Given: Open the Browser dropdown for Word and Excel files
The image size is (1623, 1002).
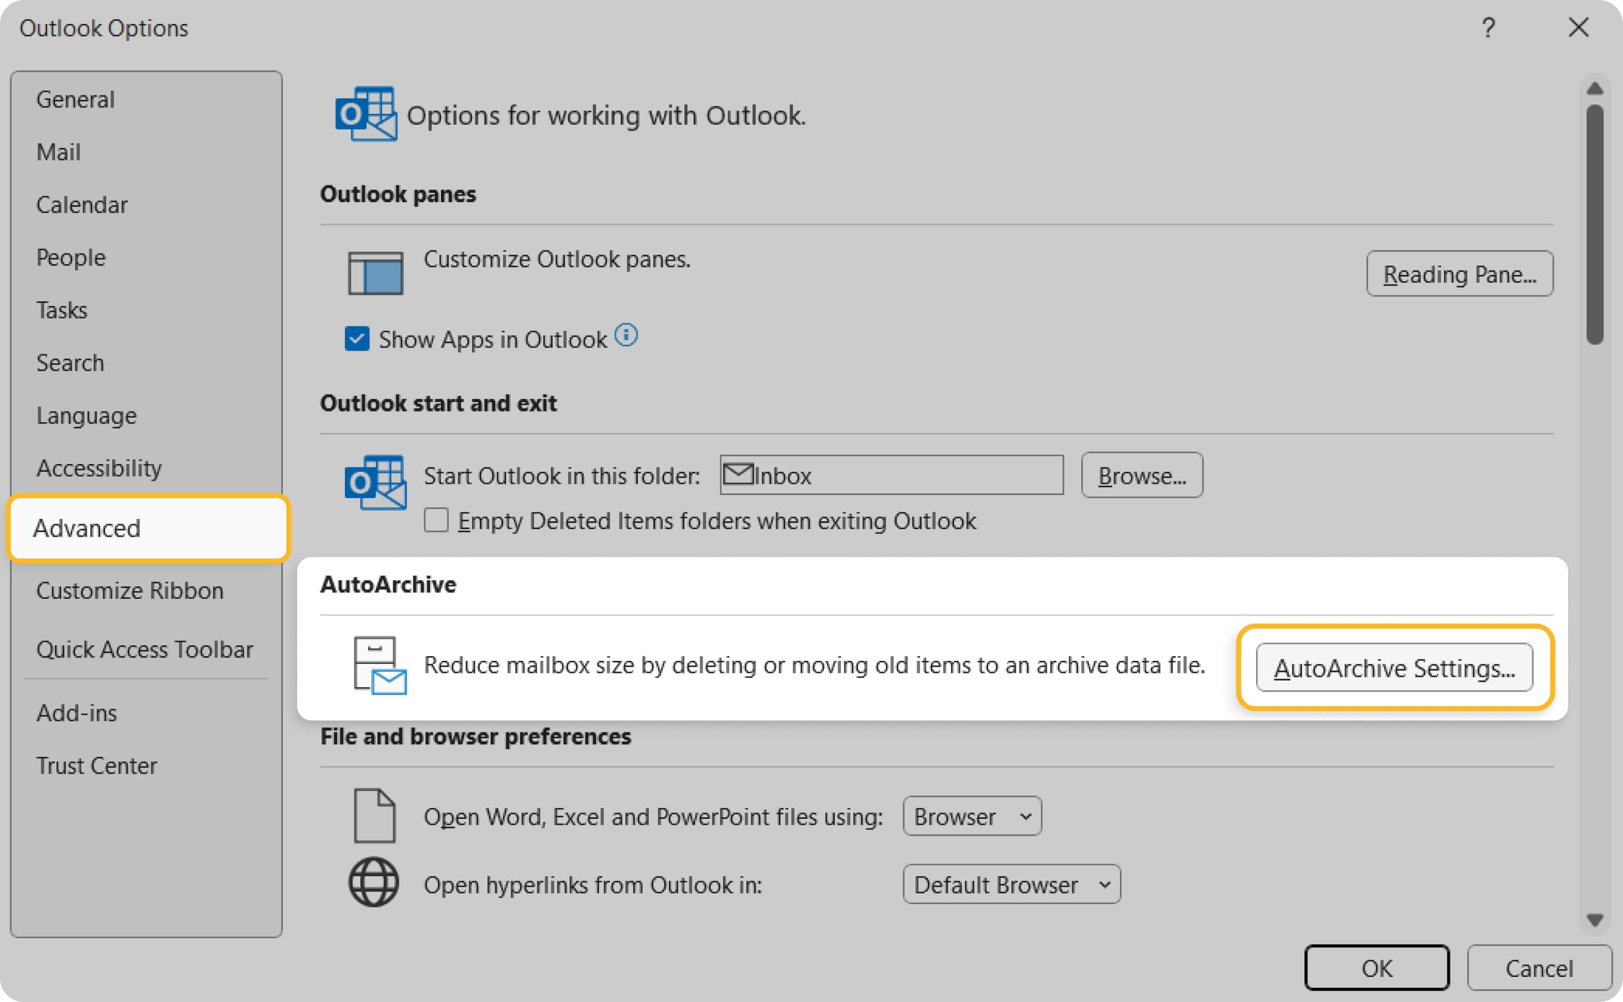Looking at the screenshot, I should [x=971, y=817].
